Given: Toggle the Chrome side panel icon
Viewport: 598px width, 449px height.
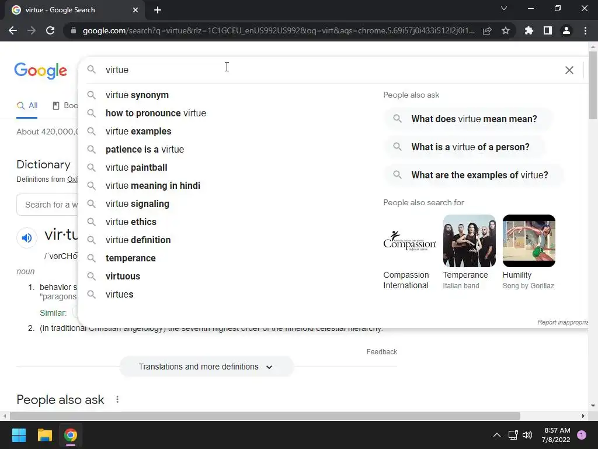Looking at the screenshot, I should tap(548, 30).
